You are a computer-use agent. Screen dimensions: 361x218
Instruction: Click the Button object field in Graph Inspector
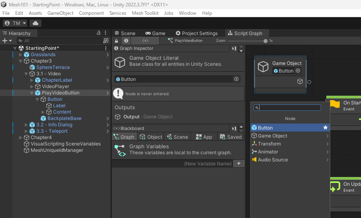point(174,79)
